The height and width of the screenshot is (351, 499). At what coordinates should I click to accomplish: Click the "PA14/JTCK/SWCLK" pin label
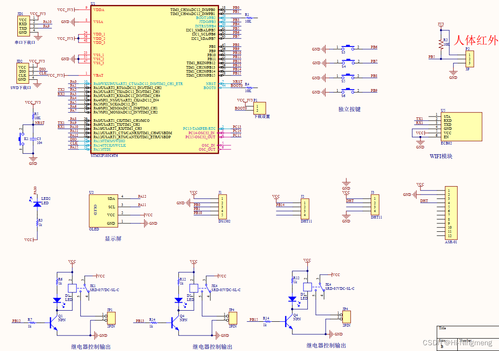(x=110, y=145)
